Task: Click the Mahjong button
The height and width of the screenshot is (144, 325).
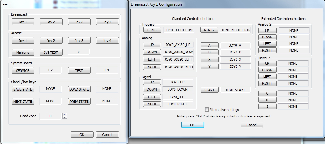Action: click(23, 52)
